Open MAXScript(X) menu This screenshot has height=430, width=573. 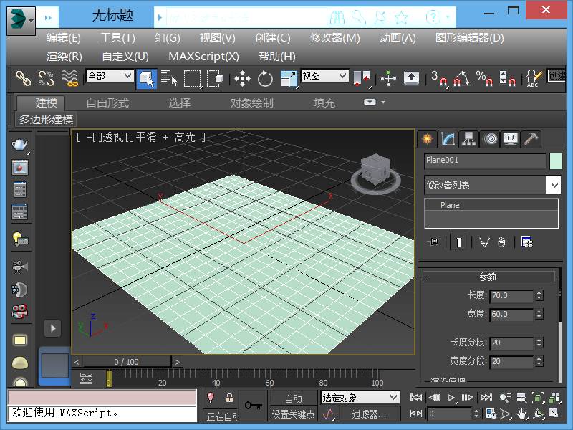point(203,57)
